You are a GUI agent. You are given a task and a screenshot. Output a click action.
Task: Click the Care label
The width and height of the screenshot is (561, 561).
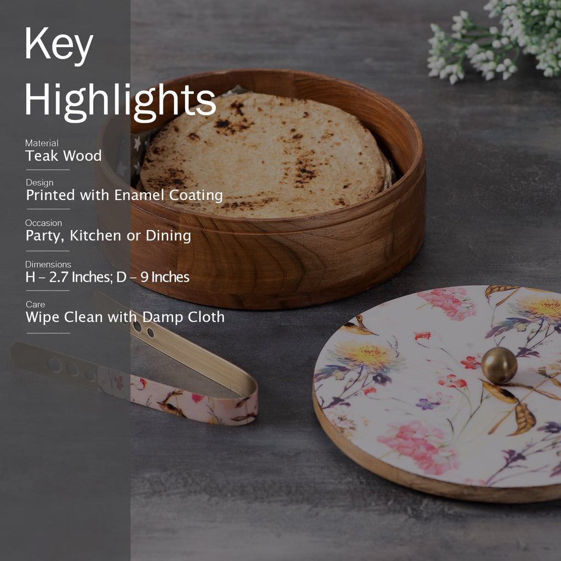(35, 305)
